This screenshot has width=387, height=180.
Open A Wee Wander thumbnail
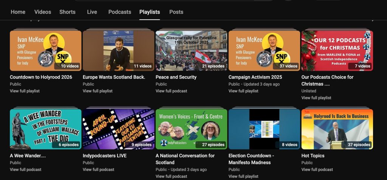[x=45, y=129]
